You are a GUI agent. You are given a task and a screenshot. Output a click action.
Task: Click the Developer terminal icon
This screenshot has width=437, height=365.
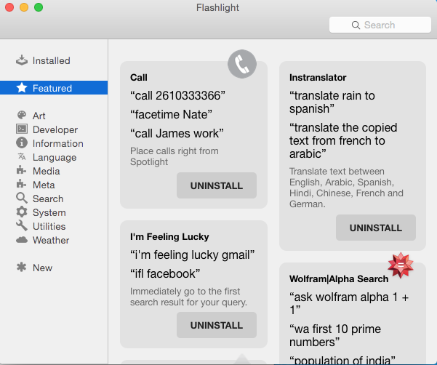(x=22, y=129)
